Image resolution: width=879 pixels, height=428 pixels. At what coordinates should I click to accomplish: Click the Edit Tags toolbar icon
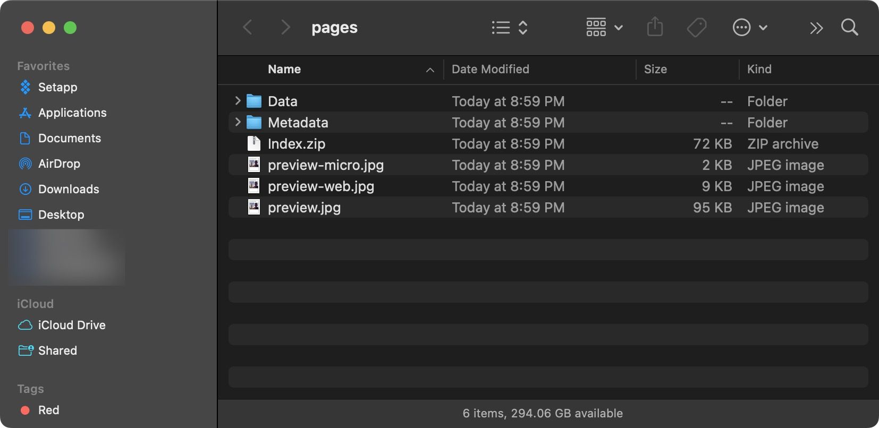point(696,27)
